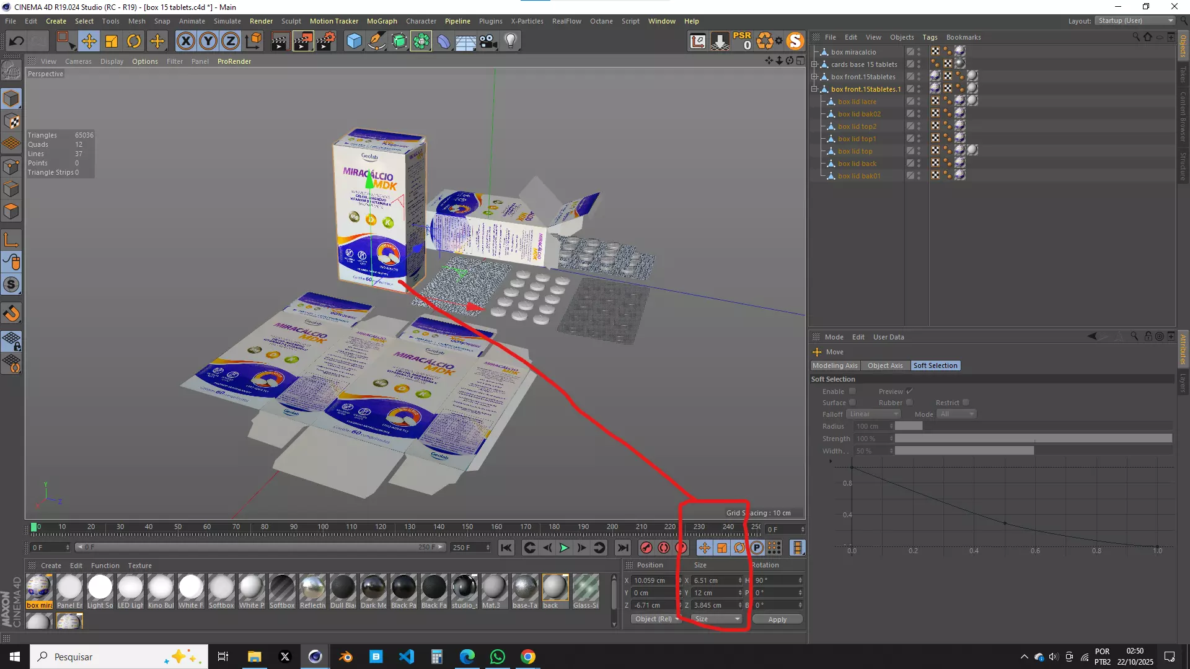1190x669 pixels.
Task: Select the Move tool in the top toolbar
Action: 89,42
